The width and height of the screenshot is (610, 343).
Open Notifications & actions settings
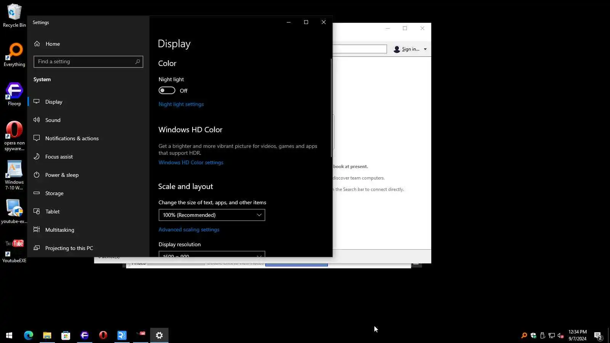pos(88,138)
